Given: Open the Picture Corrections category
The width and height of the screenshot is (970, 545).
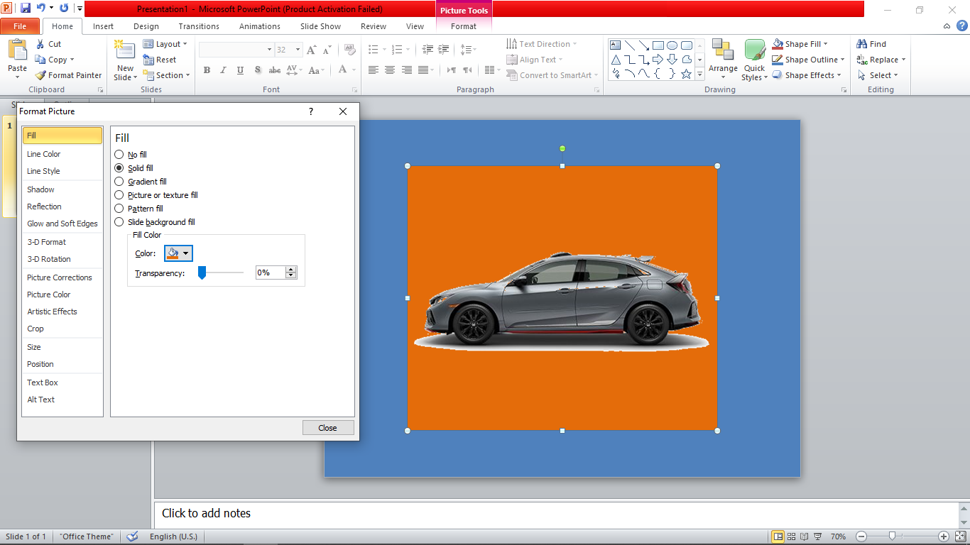Looking at the screenshot, I should point(60,277).
